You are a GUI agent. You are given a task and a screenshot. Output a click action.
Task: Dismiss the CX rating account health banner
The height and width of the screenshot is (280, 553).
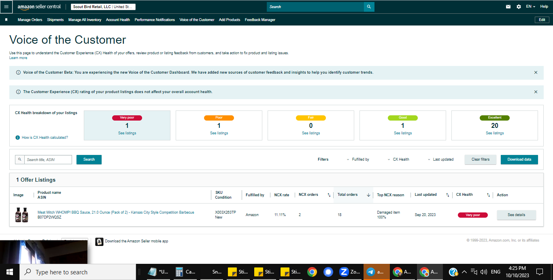click(x=536, y=92)
